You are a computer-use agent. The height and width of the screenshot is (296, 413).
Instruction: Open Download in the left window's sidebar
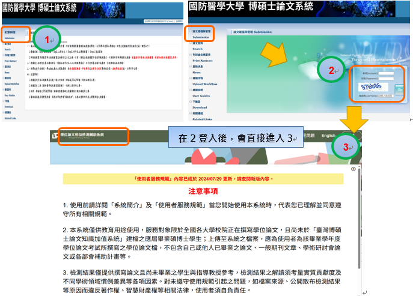(9, 107)
